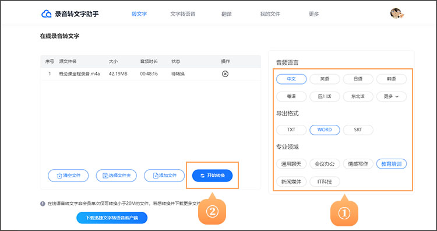Pick 粤语 audio language
The width and height of the screenshot is (437, 231).
(291, 96)
